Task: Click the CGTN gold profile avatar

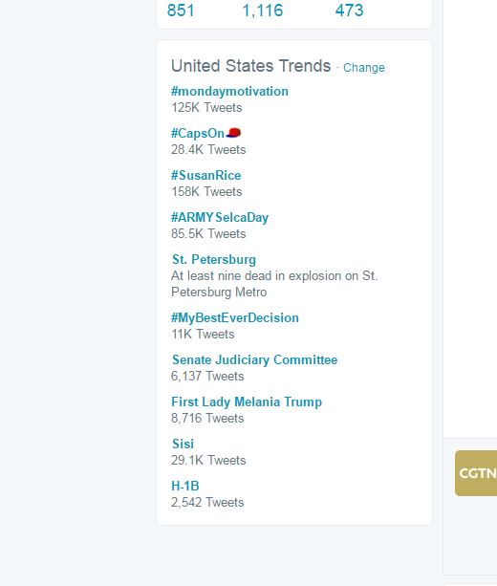Action: pyautogui.click(x=476, y=473)
